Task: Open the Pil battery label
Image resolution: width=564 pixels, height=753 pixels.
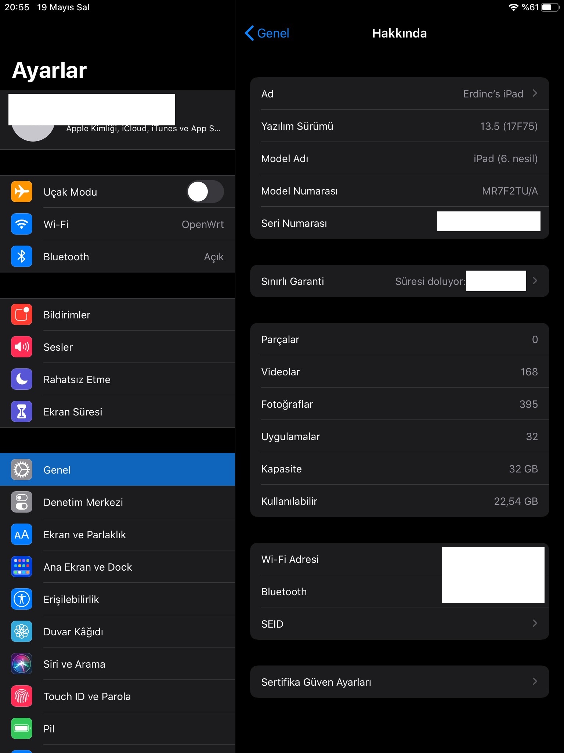Action: [49, 729]
